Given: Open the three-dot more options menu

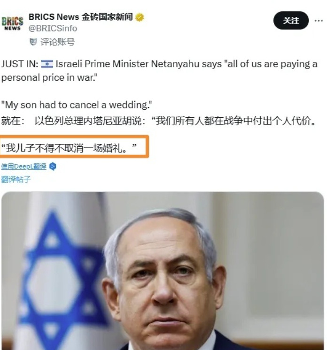Looking at the screenshot, I should coord(319,21).
